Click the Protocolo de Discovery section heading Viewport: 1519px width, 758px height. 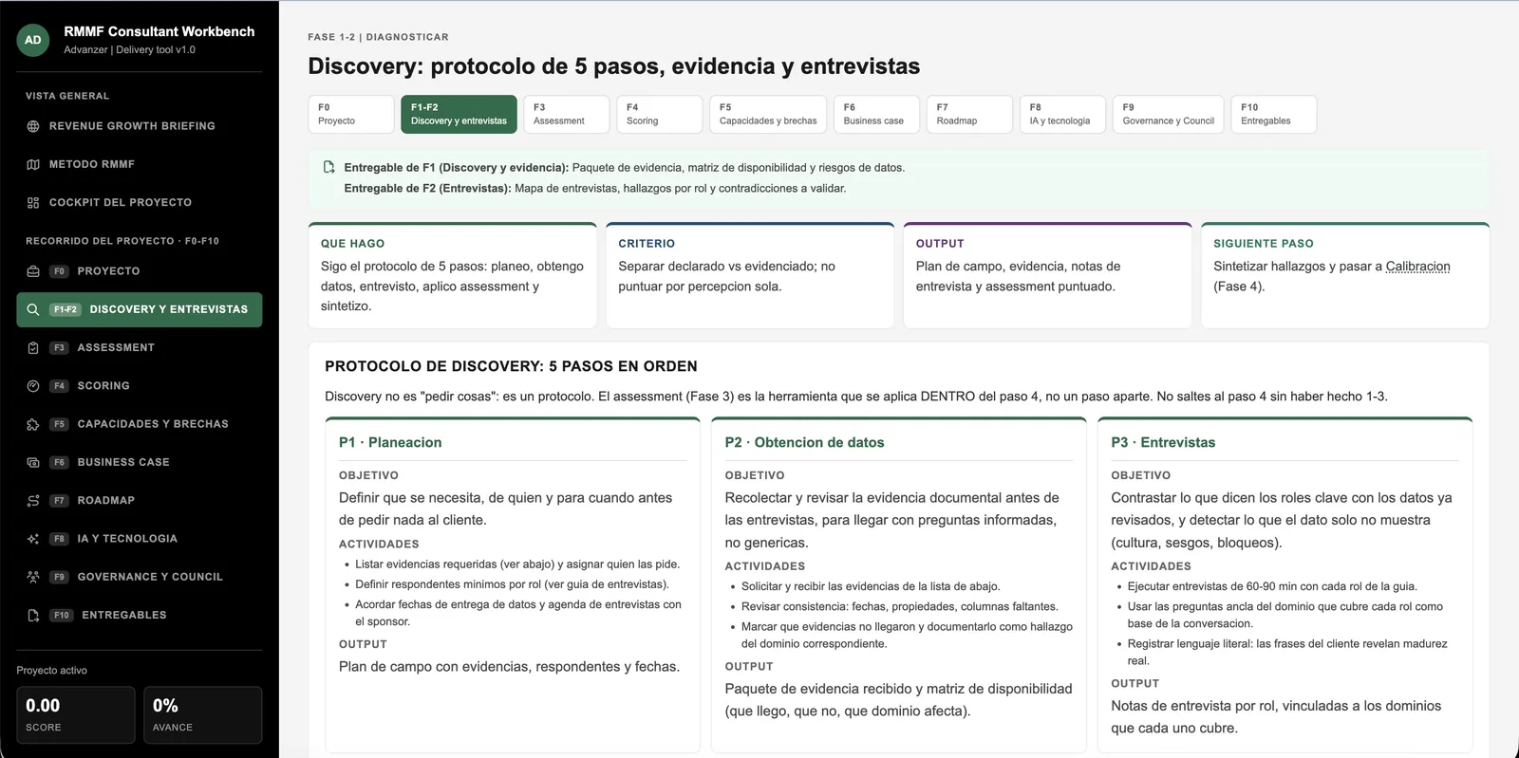pos(511,366)
